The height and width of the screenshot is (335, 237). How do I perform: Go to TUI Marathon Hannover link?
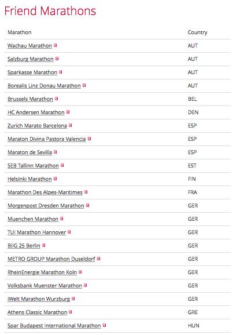36,232
